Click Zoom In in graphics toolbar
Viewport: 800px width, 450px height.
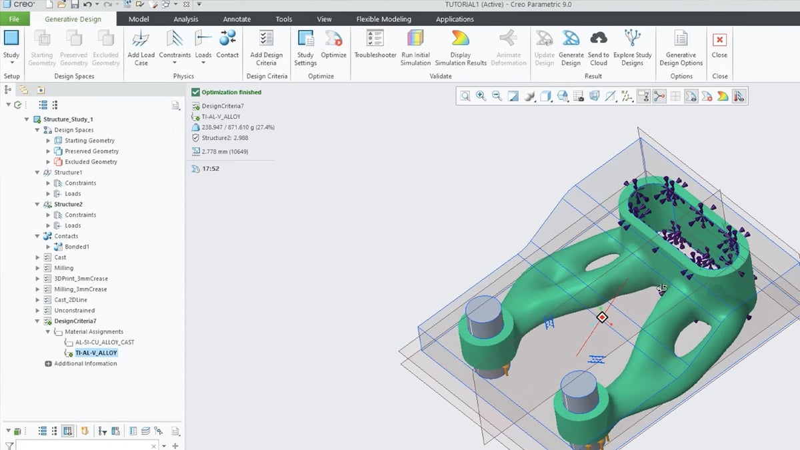coord(481,97)
